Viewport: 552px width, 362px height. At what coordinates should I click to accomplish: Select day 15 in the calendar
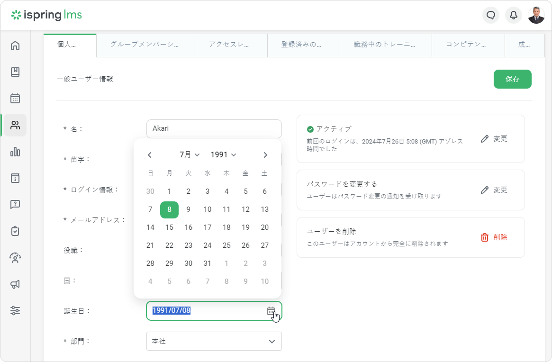tap(169, 227)
